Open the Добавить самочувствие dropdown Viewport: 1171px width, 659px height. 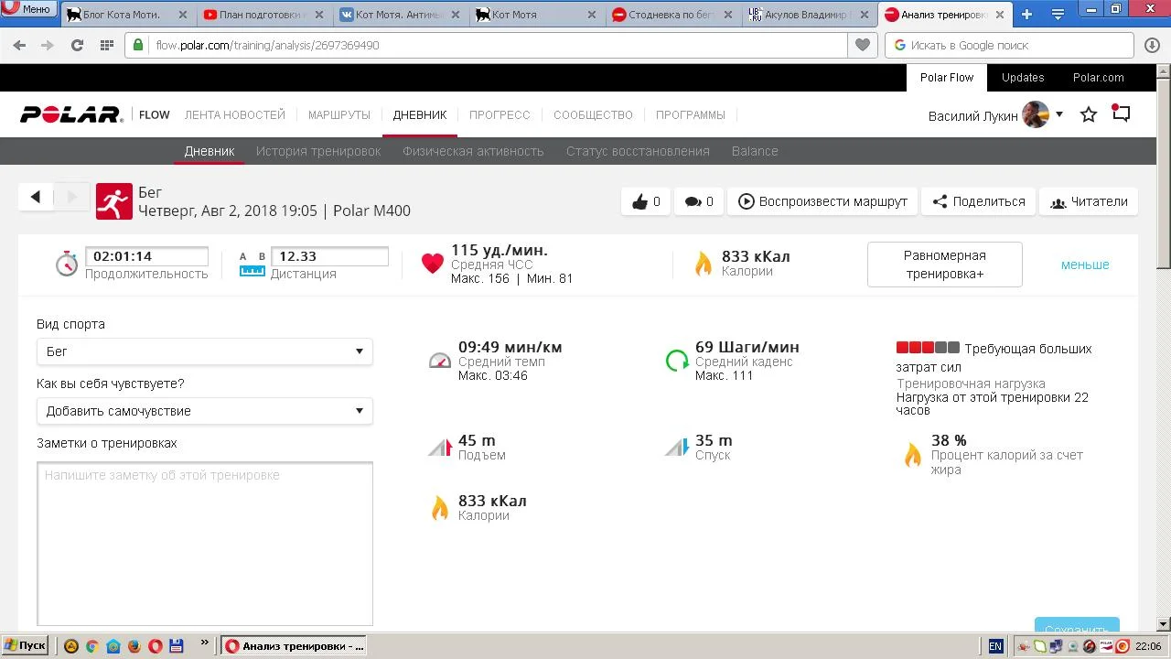(x=204, y=411)
